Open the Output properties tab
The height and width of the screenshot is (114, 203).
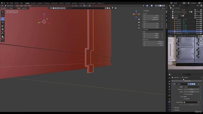click(x=169, y=84)
